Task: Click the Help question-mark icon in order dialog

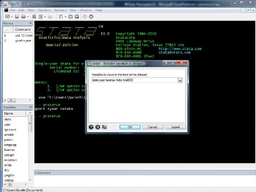Action: (91, 127)
